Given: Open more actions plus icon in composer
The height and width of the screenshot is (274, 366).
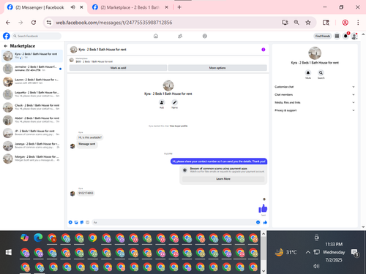Looking at the screenshot, I should tap(70, 222).
